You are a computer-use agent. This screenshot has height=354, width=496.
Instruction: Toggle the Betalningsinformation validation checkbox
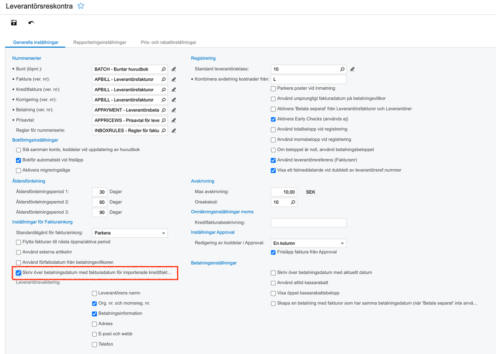(94, 313)
